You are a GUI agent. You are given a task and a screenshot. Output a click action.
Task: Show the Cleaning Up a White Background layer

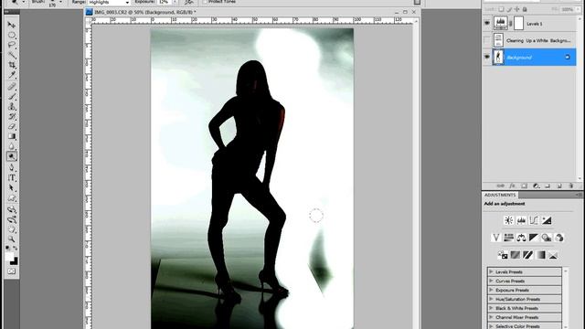click(487, 40)
